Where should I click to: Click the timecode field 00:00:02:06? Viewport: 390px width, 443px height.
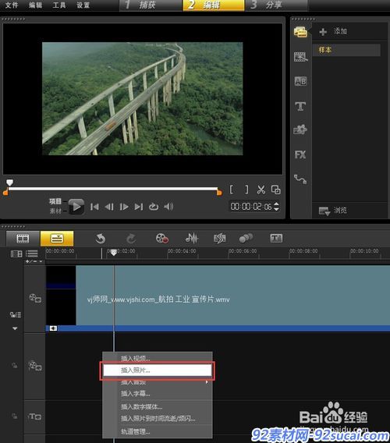(x=251, y=207)
